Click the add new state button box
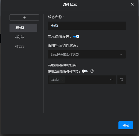The image size is (139, 136). (x=24, y=17)
